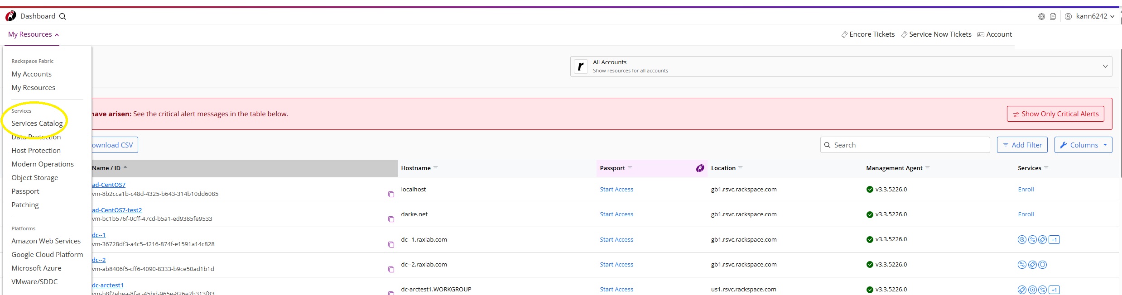Image resolution: width=1122 pixels, height=295 pixels.
Task: Click the sliders service icon in dc-arctest1 row
Action: [1043, 290]
